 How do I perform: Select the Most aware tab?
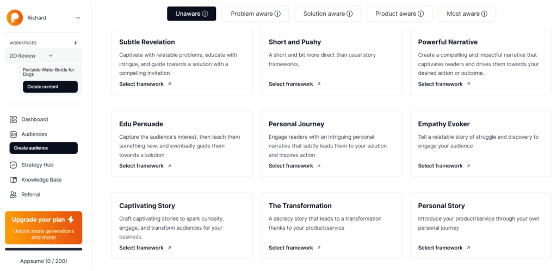[467, 14]
